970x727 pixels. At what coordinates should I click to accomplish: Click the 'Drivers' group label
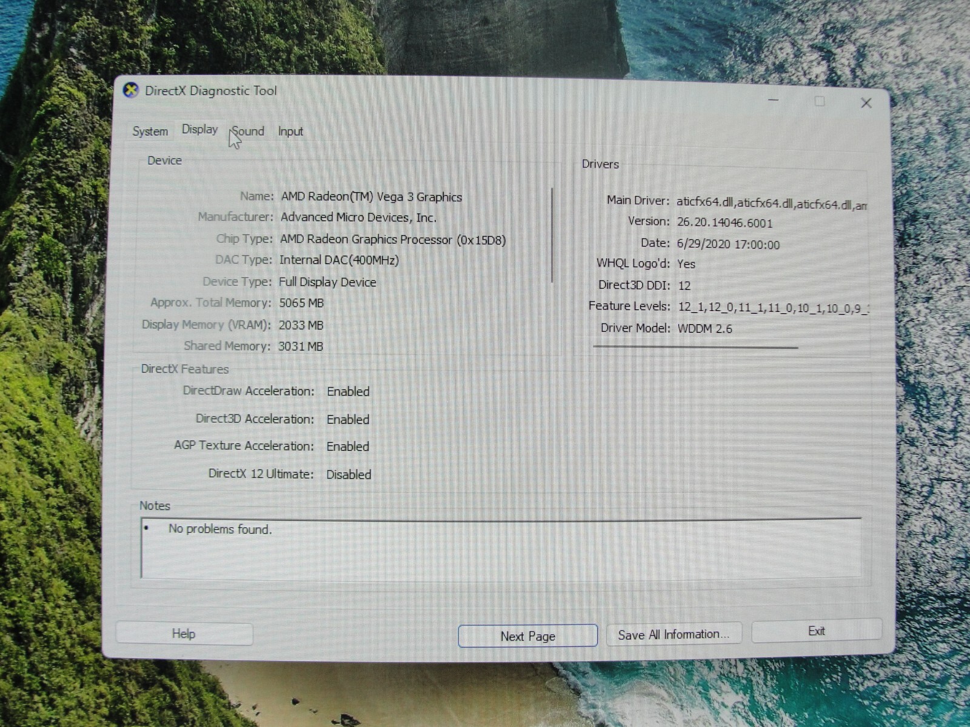click(600, 164)
